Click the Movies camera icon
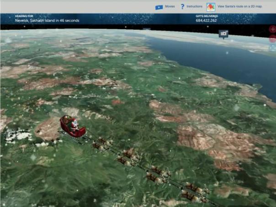Screen dimensions: 276x207 coord(159,7)
